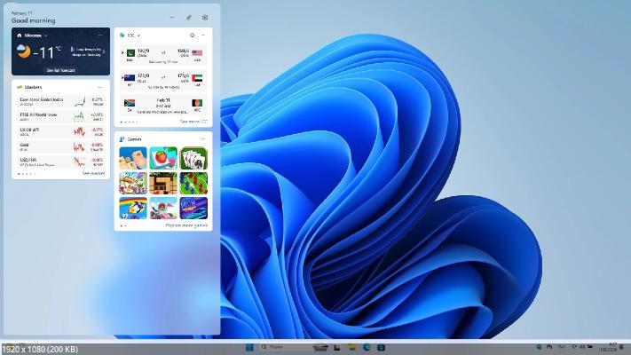Click the Games widget header icon
Viewport: 631px width, 355px height.
[x=122, y=139]
